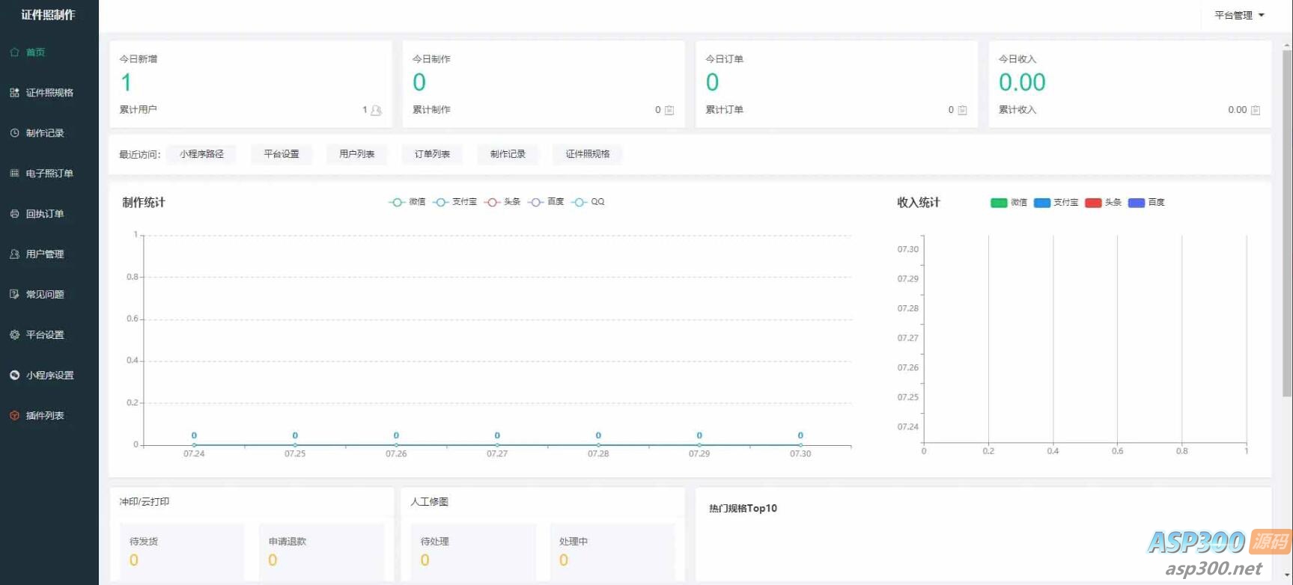Toggle 微信 series in 制作统计 legend

tap(407, 202)
